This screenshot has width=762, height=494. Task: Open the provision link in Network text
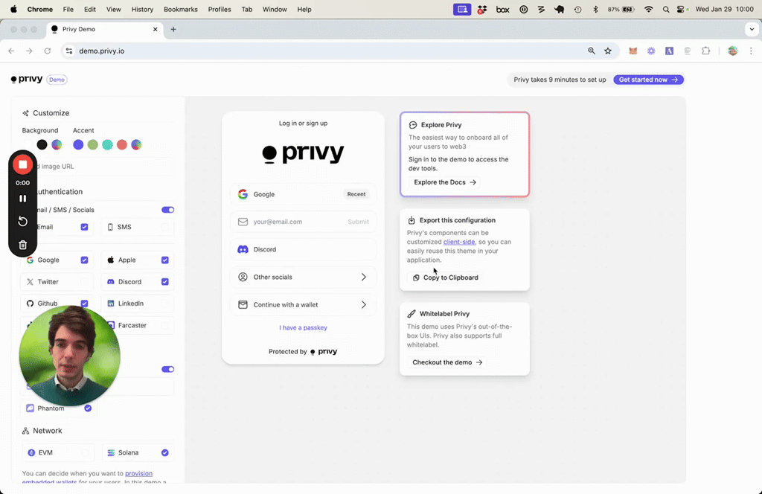coord(138,474)
